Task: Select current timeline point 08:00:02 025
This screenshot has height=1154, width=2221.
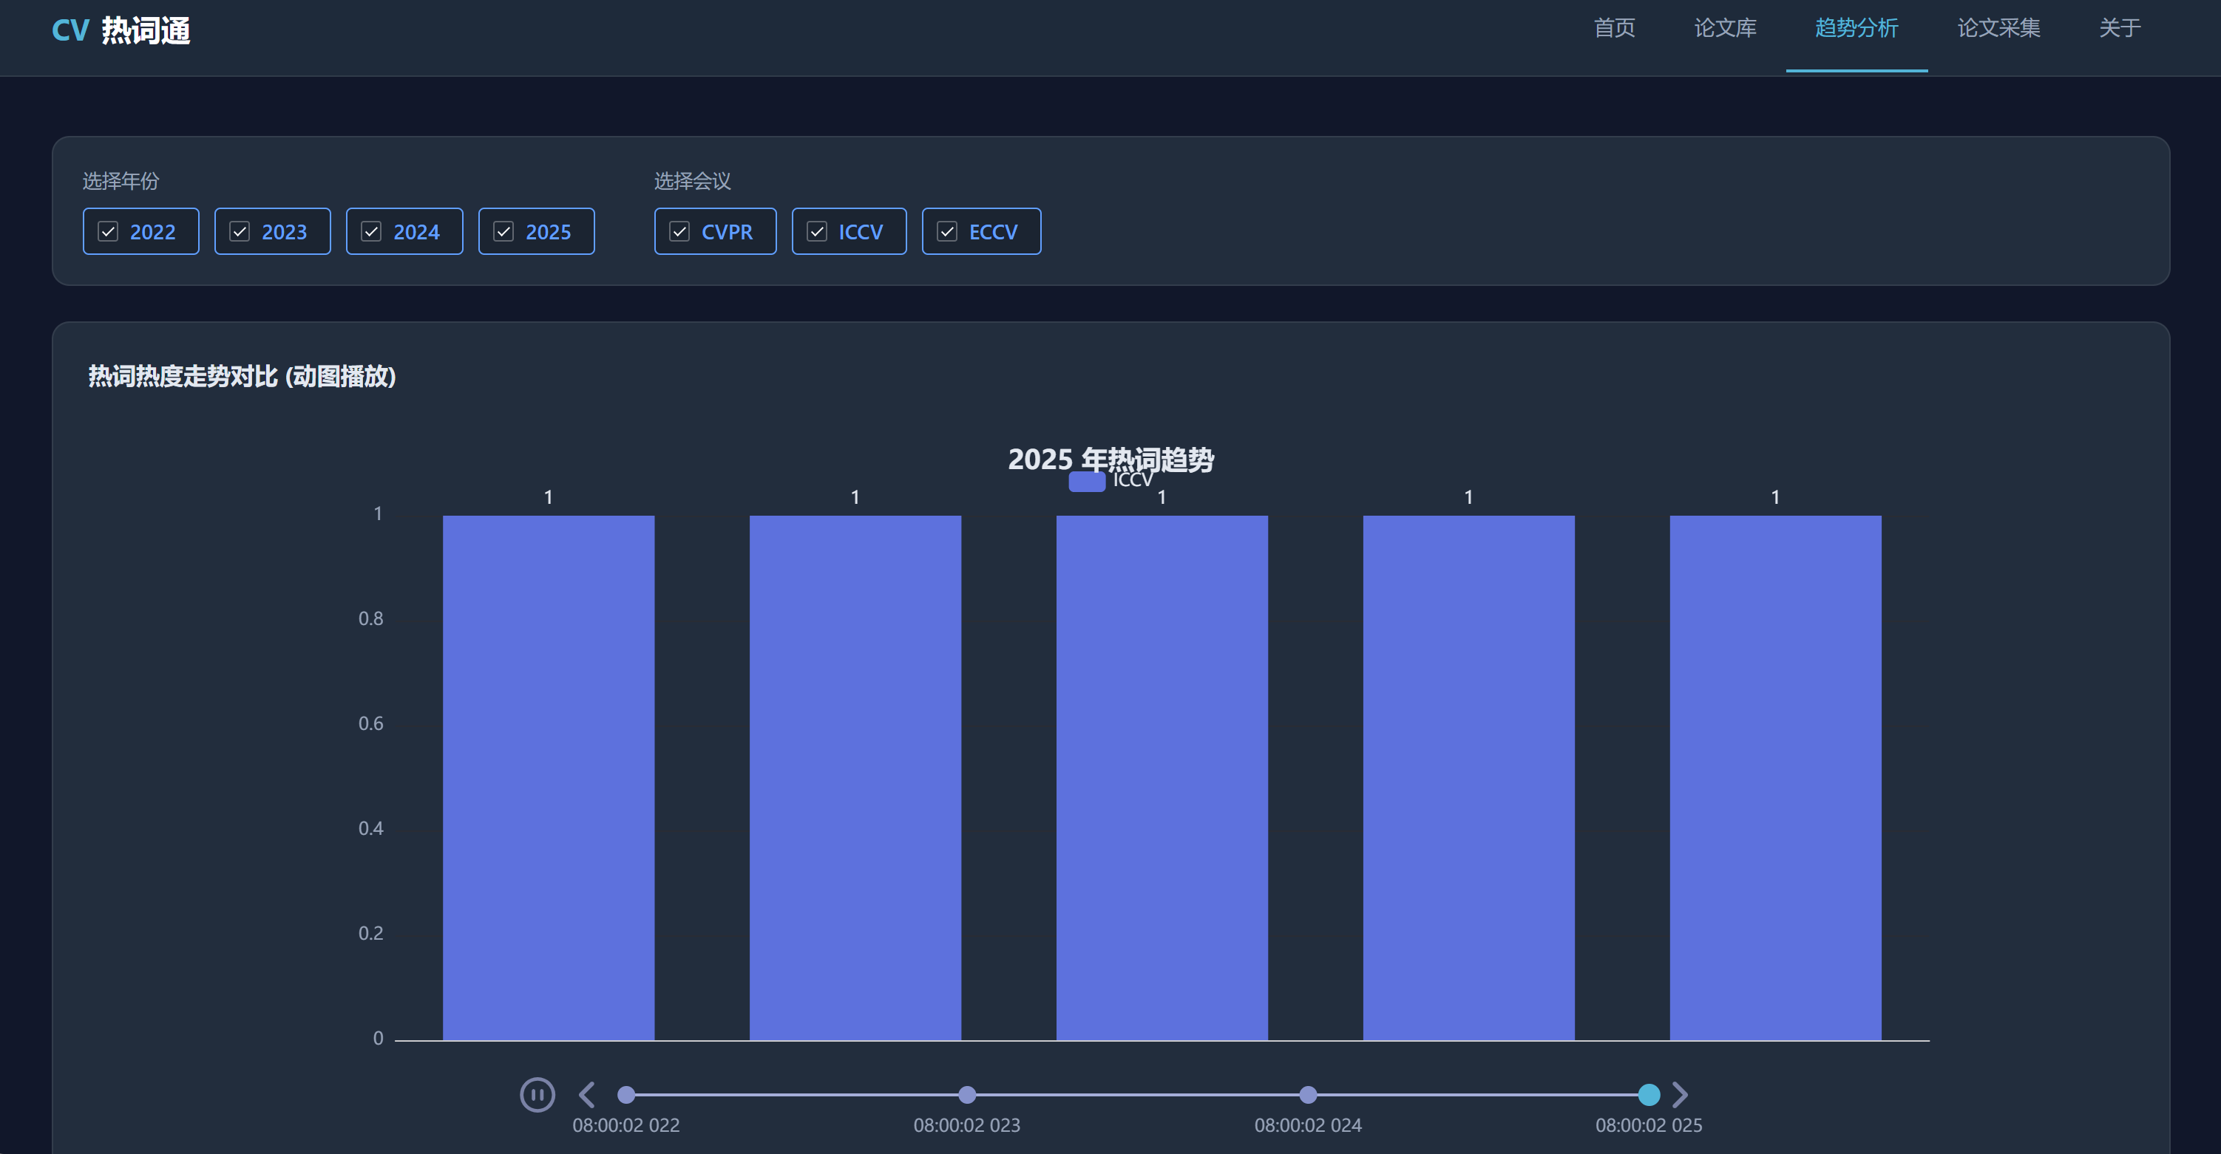Action: pyautogui.click(x=1649, y=1095)
